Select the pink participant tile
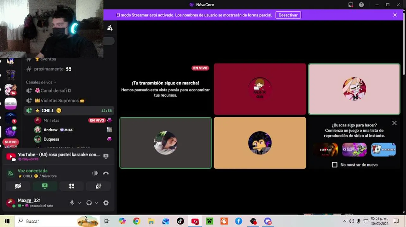This screenshot has height=227, width=406. click(x=354, y=89)
